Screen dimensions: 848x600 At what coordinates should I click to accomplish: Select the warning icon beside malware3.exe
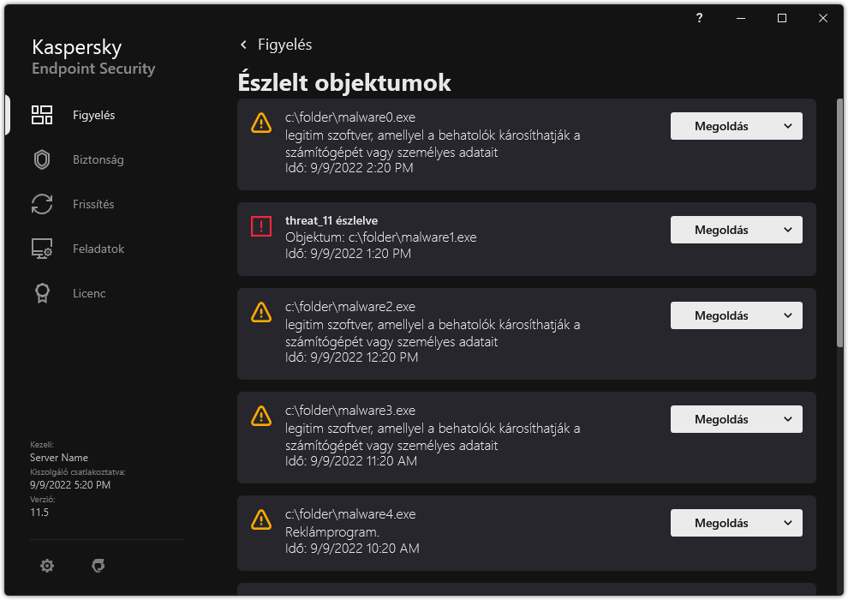pyautogui.click(x=261, y=416)
